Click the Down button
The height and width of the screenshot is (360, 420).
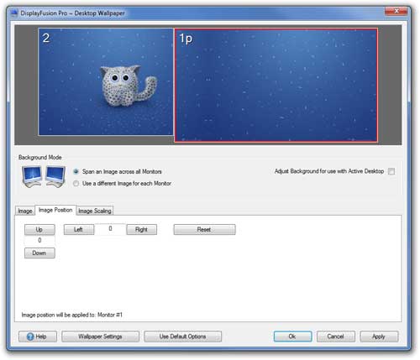(x=39, y=253)
